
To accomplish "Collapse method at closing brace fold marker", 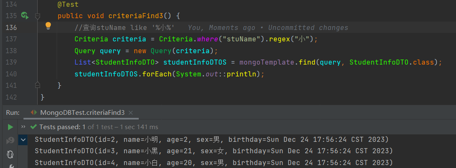I will click(x=37, y=85).
